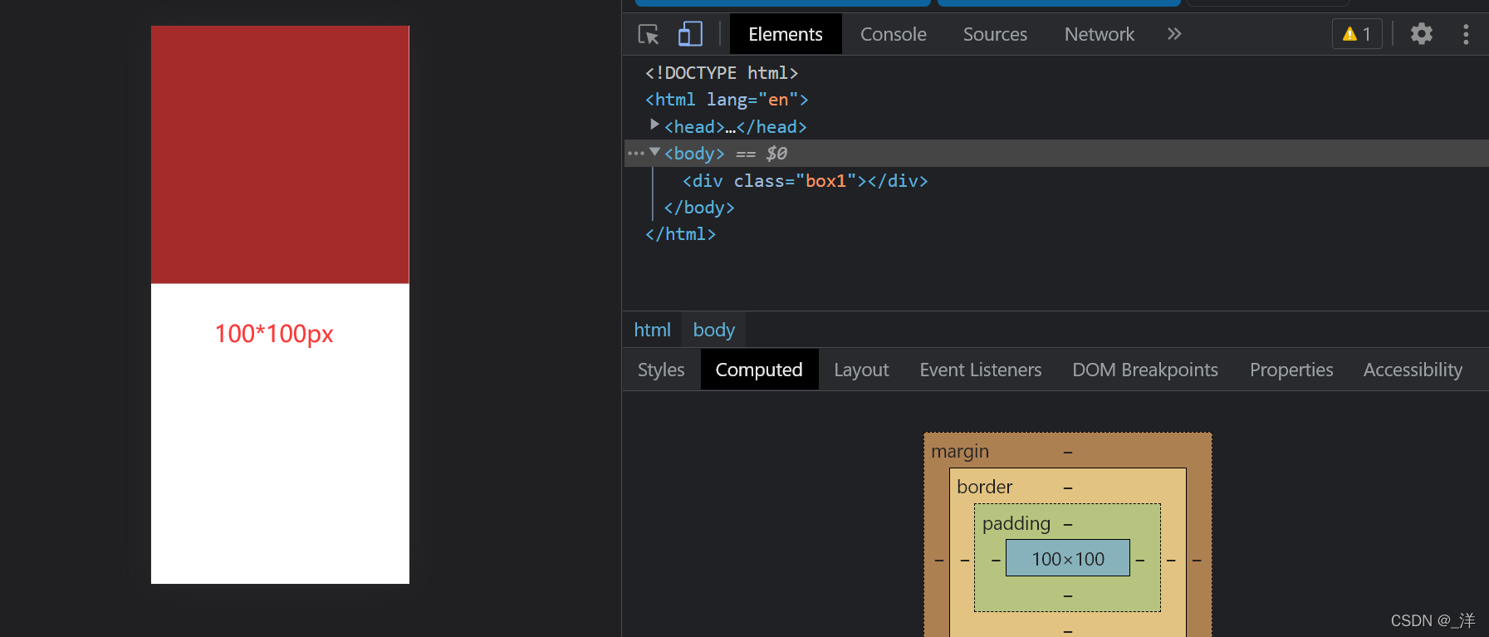Open the Event Listeners tab
Screen dimensions: 1489x637
click(x=981, y=370)
